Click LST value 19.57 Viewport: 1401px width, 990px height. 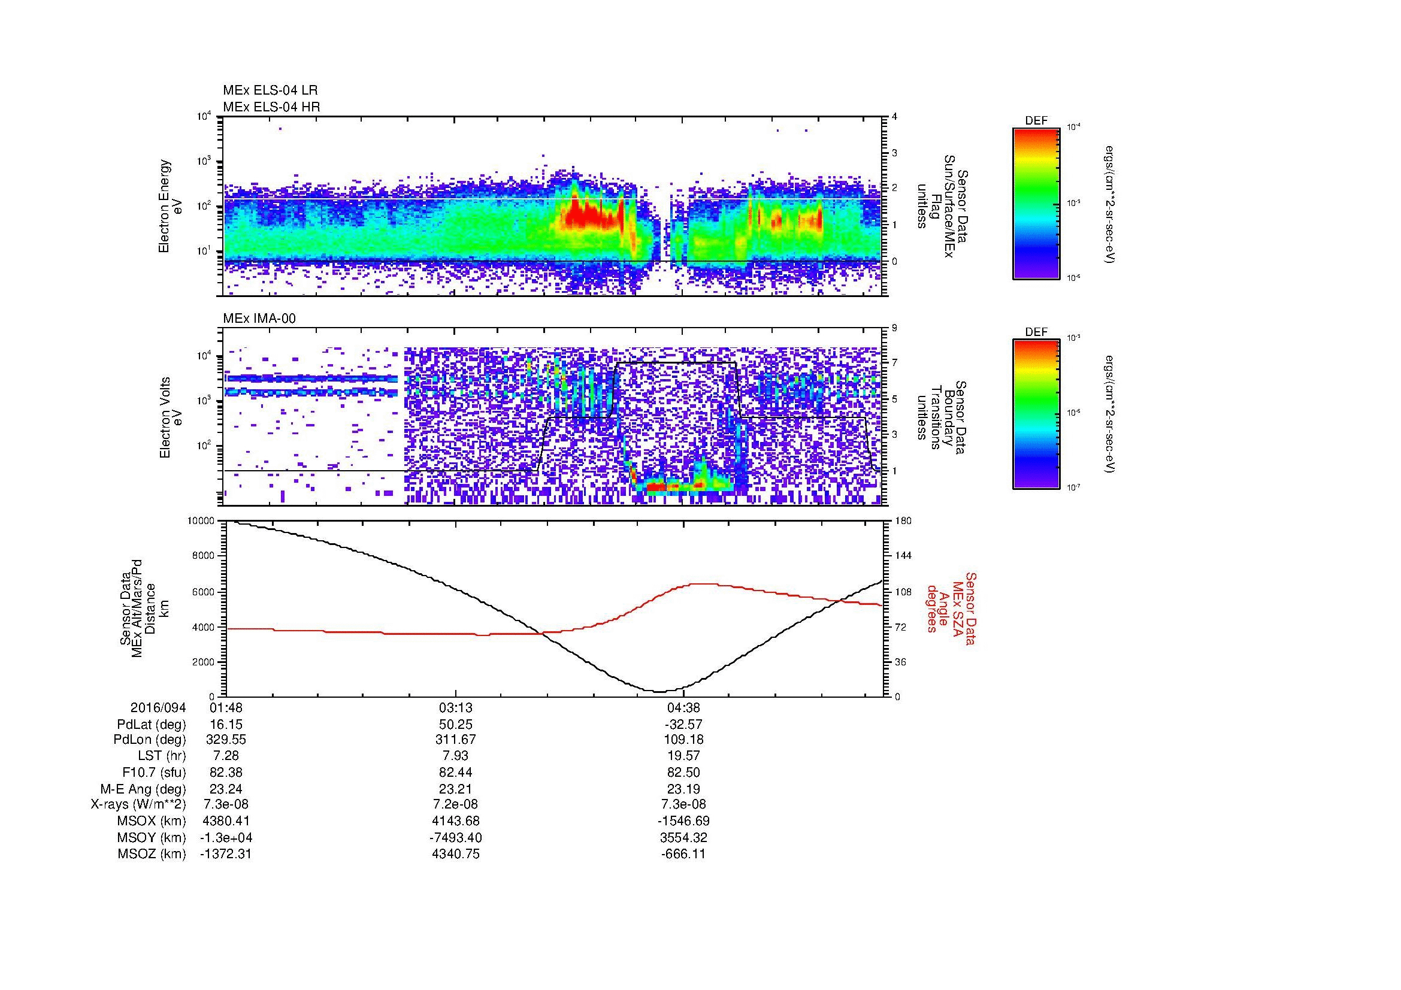[x=684, y=756]
